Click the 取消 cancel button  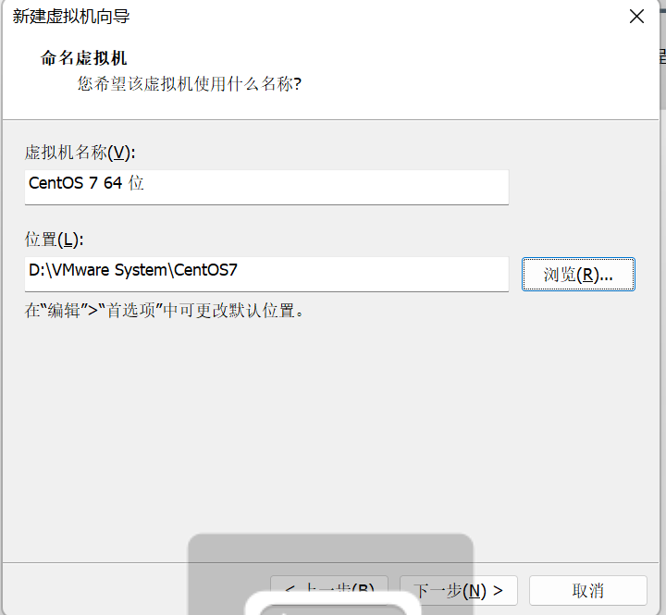(588, 590)
